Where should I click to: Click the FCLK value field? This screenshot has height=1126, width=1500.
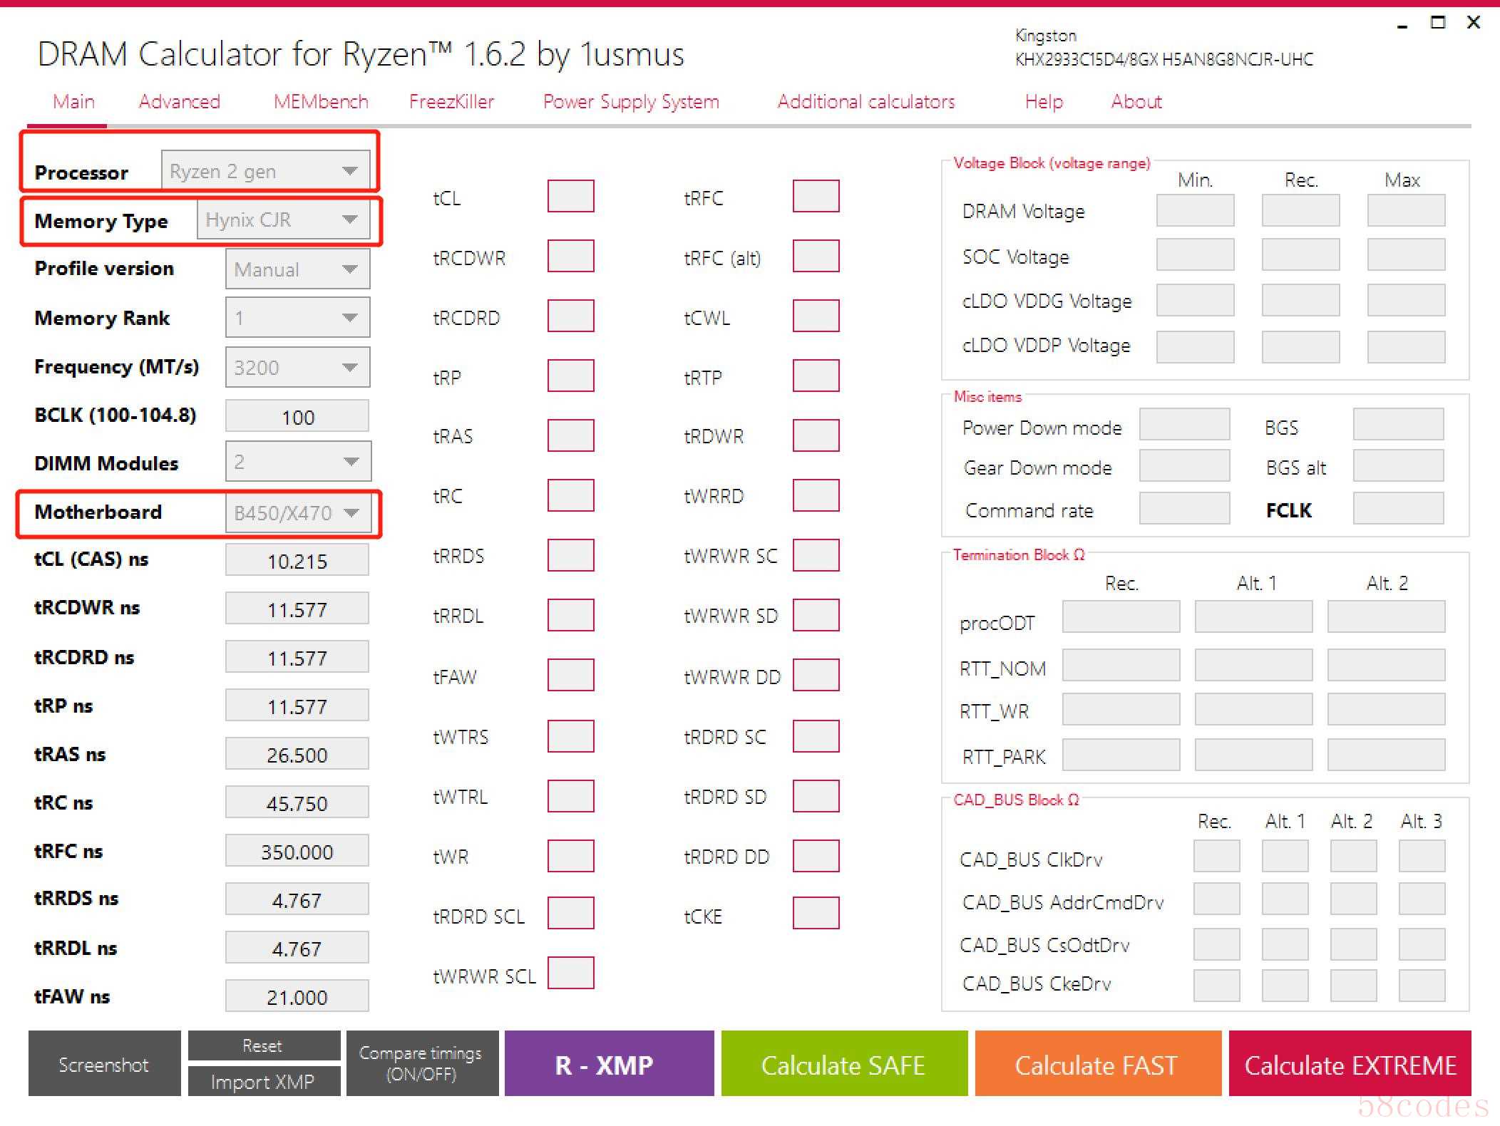tap(1398, 508)
